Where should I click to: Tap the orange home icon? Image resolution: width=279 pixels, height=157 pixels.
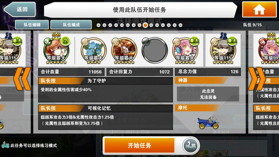point(259,10)
